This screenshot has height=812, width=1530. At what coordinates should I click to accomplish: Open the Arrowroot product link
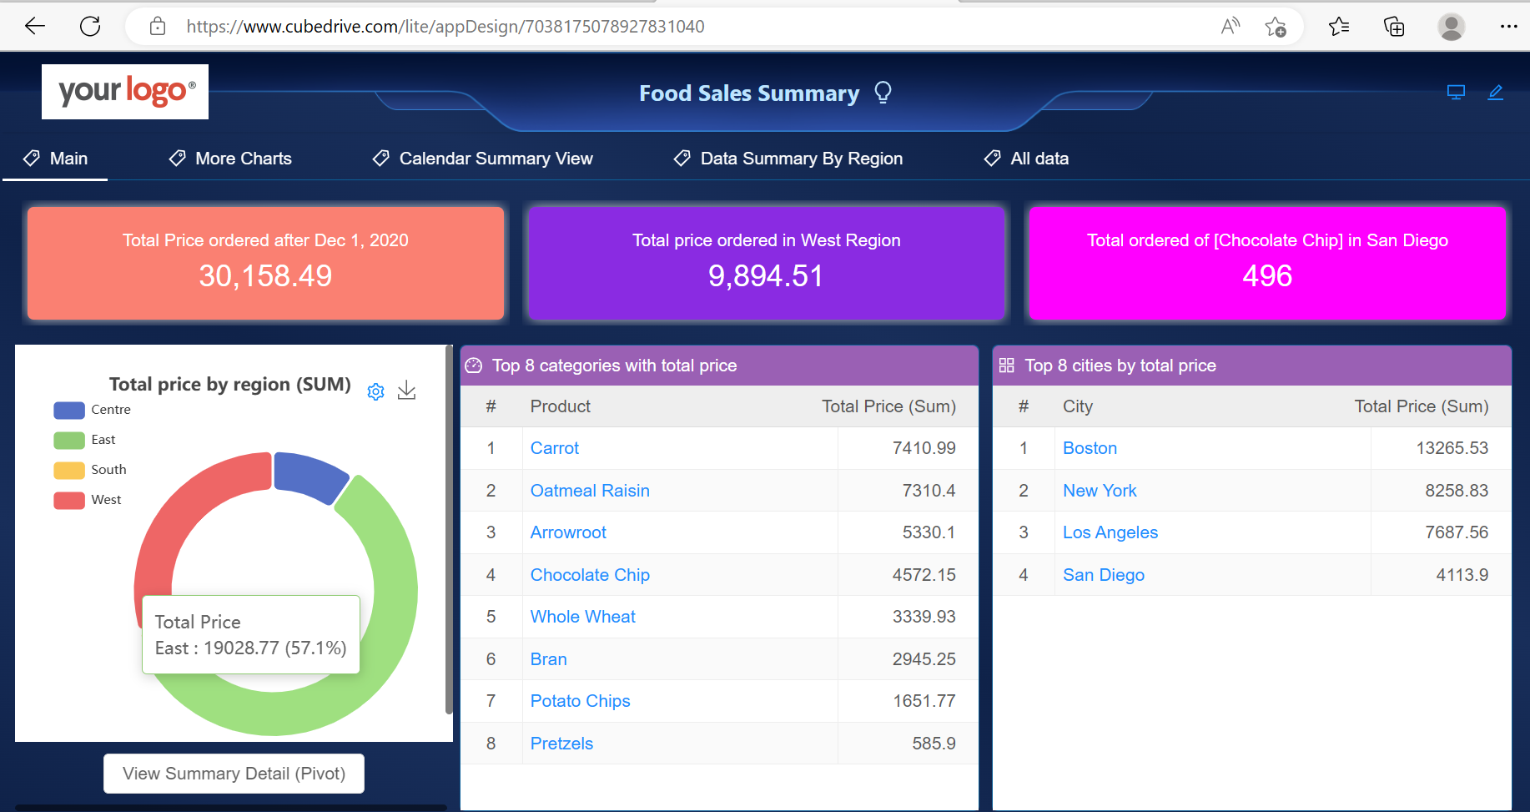coord(568,532)
